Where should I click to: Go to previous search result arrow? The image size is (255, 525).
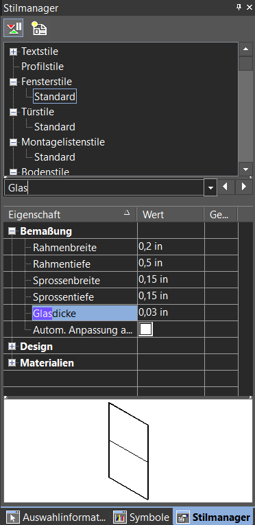click(x=226, y=187)
